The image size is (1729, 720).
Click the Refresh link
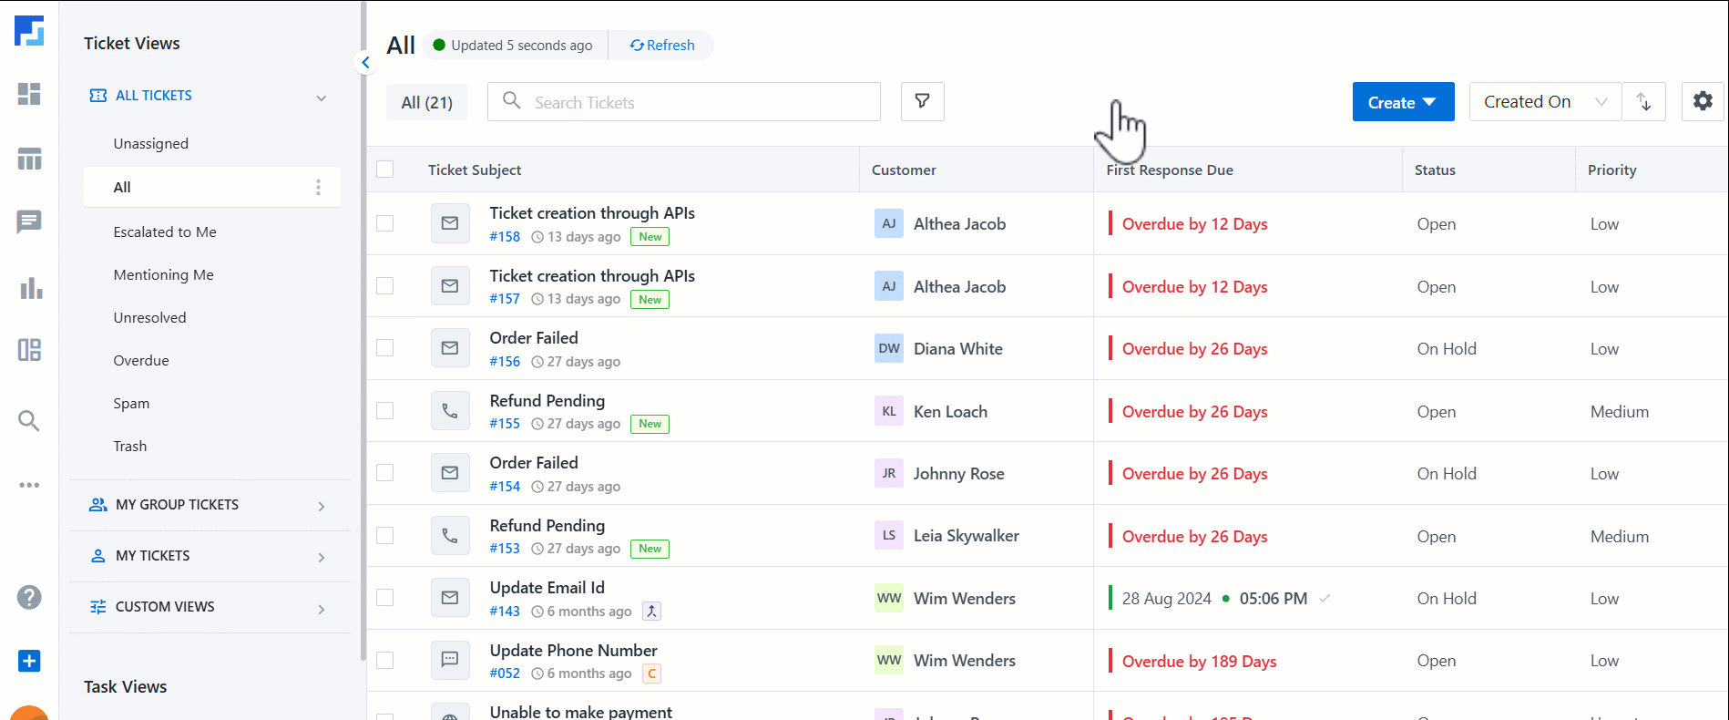pyautogui.click(x=662, y=45)
